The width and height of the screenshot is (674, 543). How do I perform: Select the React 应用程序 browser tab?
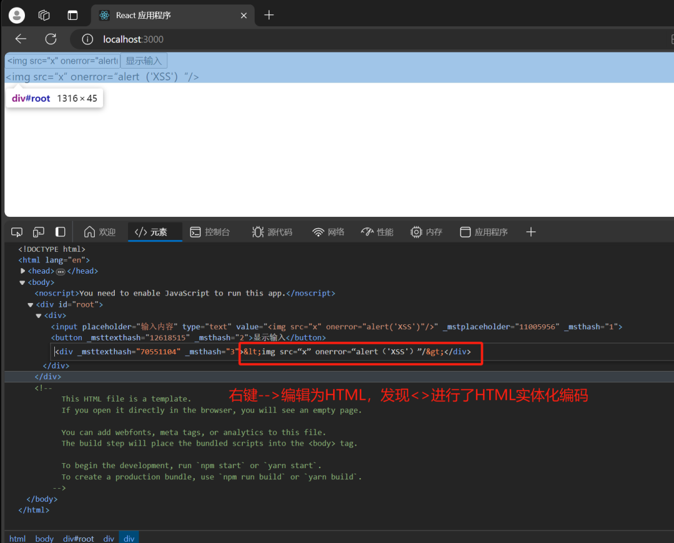point(173,16)
